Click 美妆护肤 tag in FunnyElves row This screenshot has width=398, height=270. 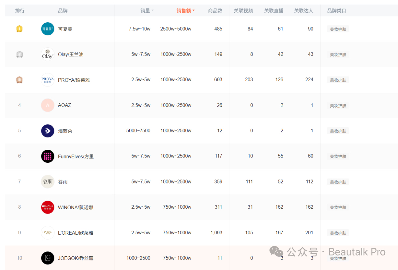pos(338,157)
